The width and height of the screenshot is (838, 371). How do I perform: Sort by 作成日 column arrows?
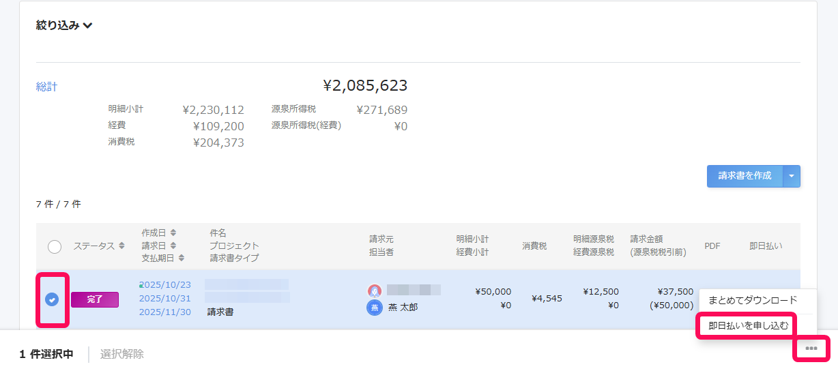tap(173, 233)
